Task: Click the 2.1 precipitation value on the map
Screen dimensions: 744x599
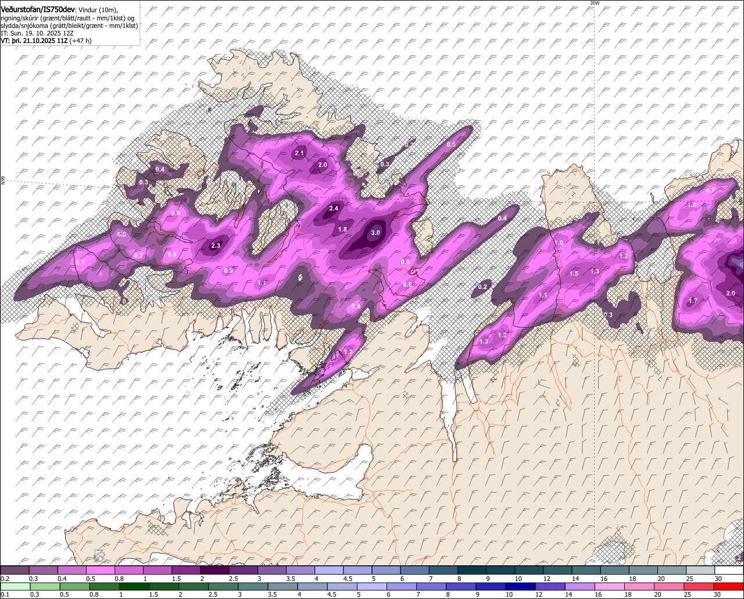Action: pos(299,153)
